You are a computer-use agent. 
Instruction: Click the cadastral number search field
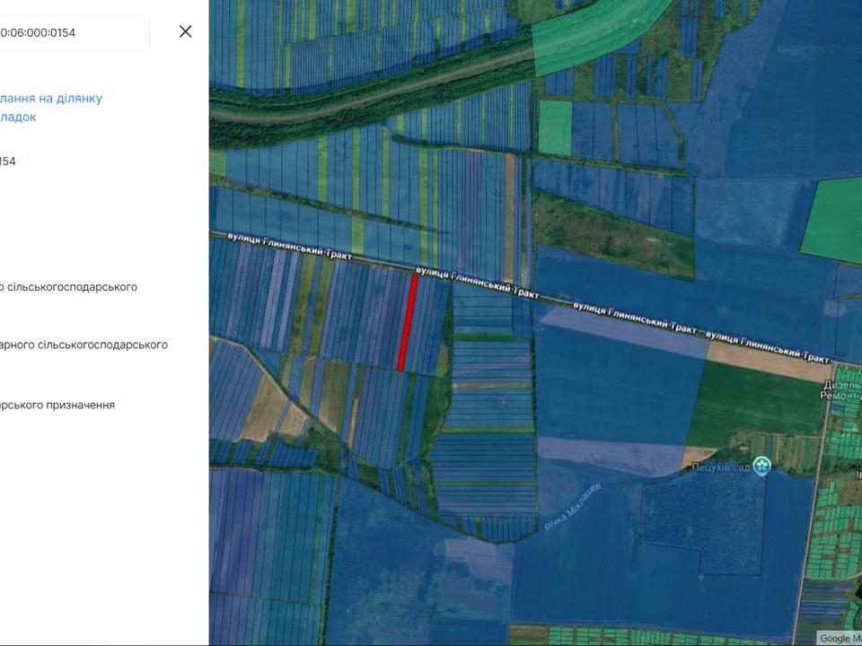click(72, 32)
